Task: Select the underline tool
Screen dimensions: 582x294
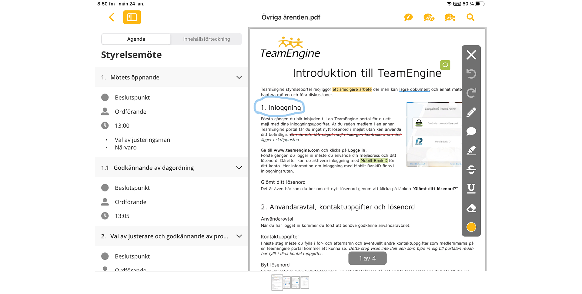Action: 471,189
